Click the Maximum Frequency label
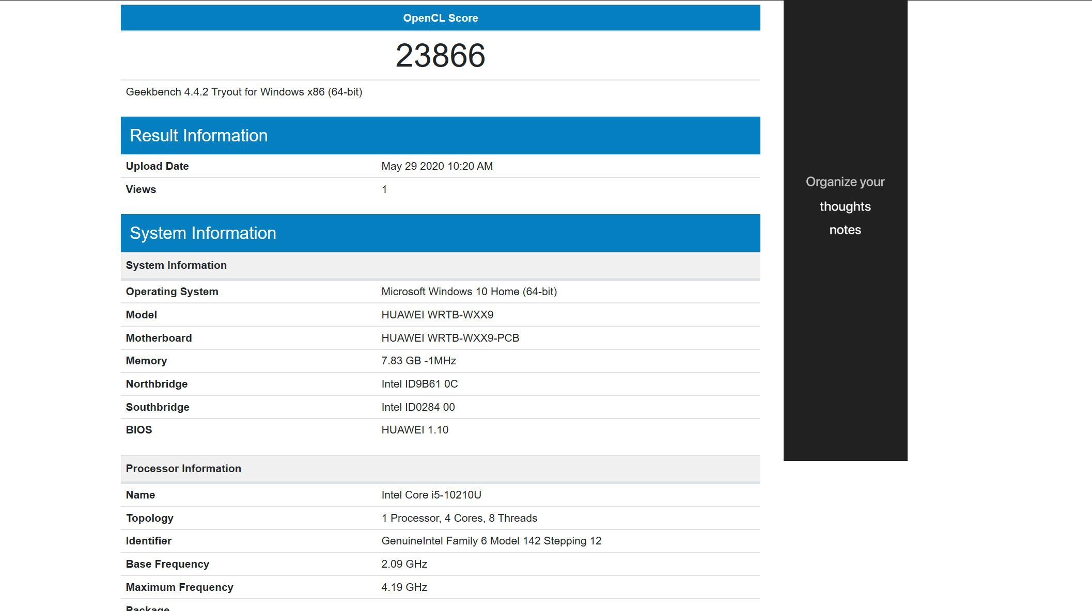Viewport: 1092px width, 611px height. (179, 587)
